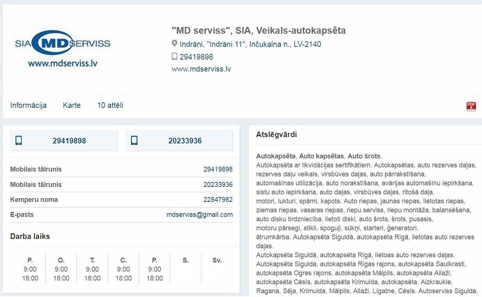Click second Mobilais tālrunis number 20233936
This screenshot has width=482, height=297.
coord(218,185)
